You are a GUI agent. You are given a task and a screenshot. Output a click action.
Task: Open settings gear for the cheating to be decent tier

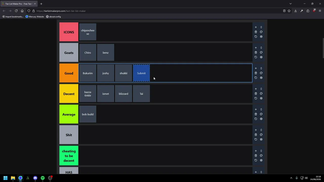261,160
